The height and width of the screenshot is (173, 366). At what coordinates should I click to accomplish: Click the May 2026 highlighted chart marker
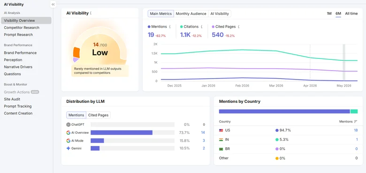tap(344, 62)
